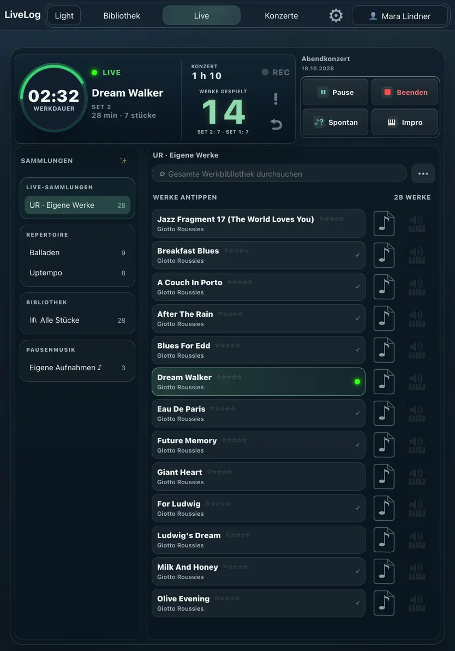This screenshot has width=455, height=651.
Task: Select the UR · Eigene Werke collection
Action: (x=77, y=205)
